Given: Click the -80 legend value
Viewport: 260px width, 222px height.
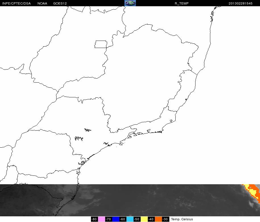Looking at the screenshot, I should 94,219.
